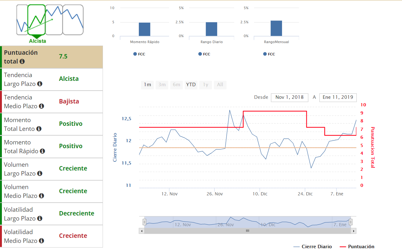This screenshot has height=252, width=402.
Task: View info icon for Volatilidad Medio Plazo
Action: coord(41,241)
